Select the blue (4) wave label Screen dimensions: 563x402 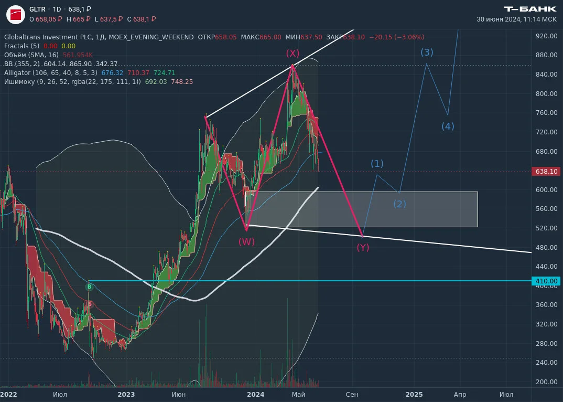(448, 126)
